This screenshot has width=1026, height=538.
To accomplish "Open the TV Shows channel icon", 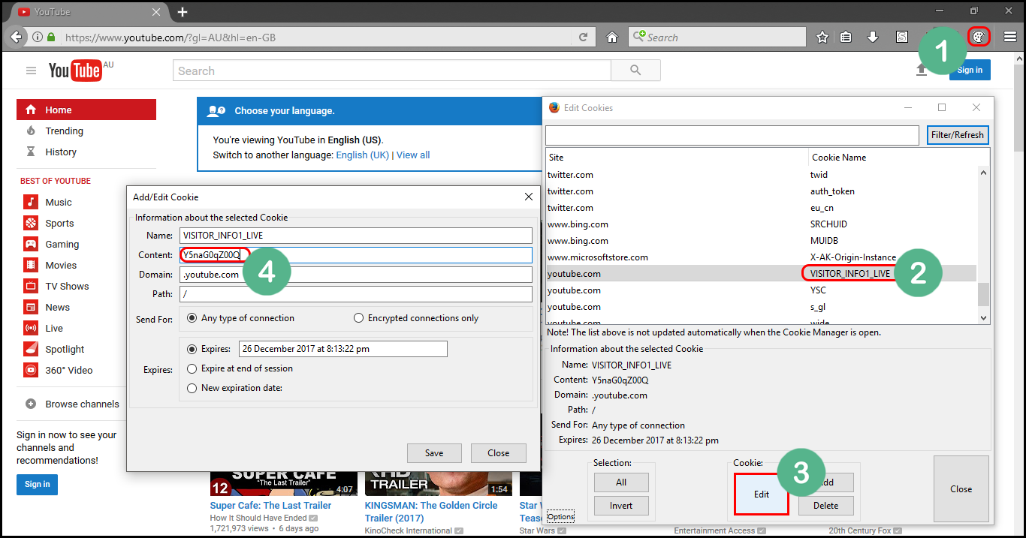I will [x=31, y=286].
